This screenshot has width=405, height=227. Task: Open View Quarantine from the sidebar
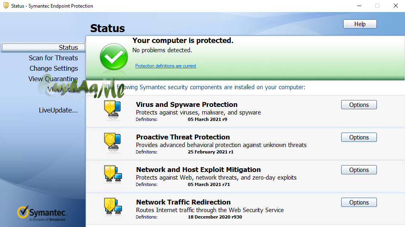pyautogui.click(x=53, y=79)
